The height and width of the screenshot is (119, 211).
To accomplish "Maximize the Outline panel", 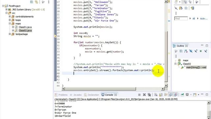I will tap(207, 46).
